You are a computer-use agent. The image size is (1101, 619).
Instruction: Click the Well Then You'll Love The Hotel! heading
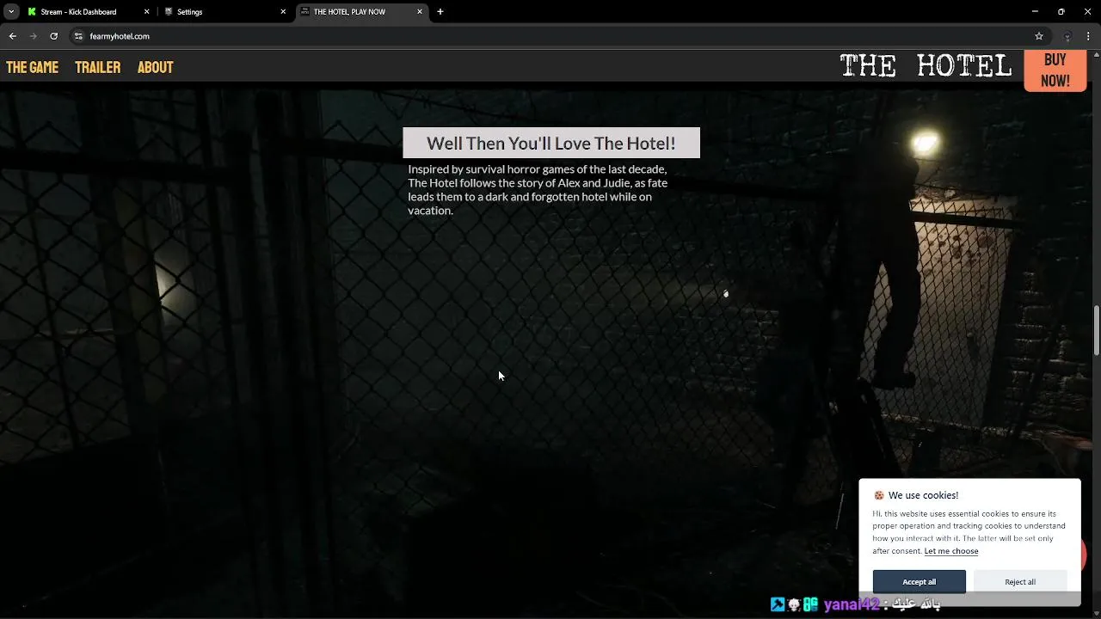point(551,143)
